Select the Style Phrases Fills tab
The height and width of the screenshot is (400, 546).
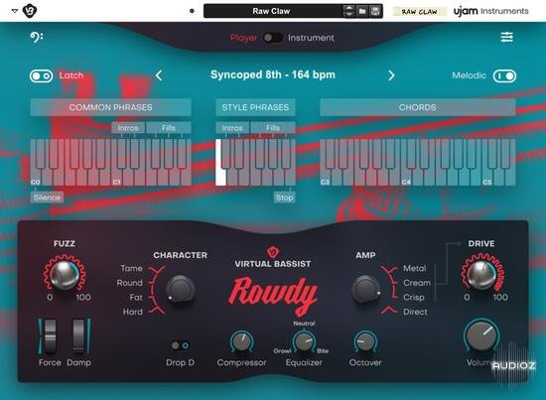coord(273,128)
